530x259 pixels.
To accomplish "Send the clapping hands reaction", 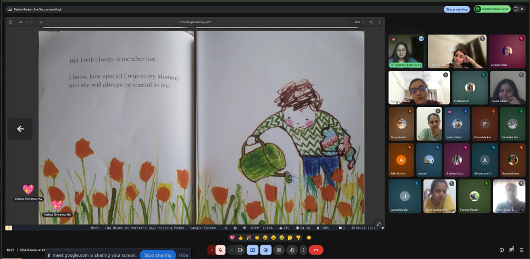I will (257, 238).
